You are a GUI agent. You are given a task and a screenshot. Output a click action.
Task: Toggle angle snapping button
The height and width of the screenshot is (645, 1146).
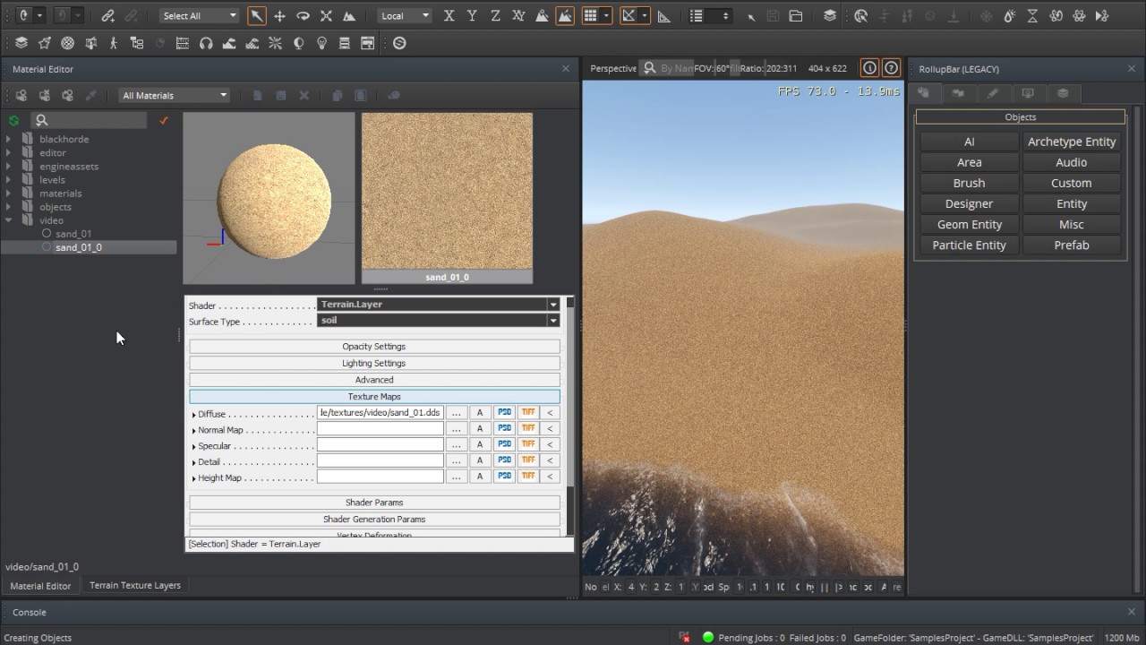coord(629,16)
